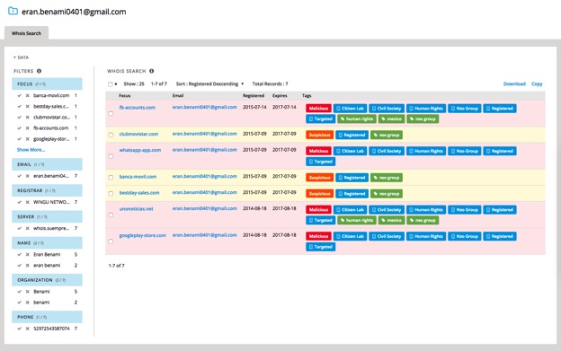This screenshot has height=351, width=561.
Task: Check the whatsapp-app.com row checkbox
Action: pyautogui.click(x=111, y=156)
